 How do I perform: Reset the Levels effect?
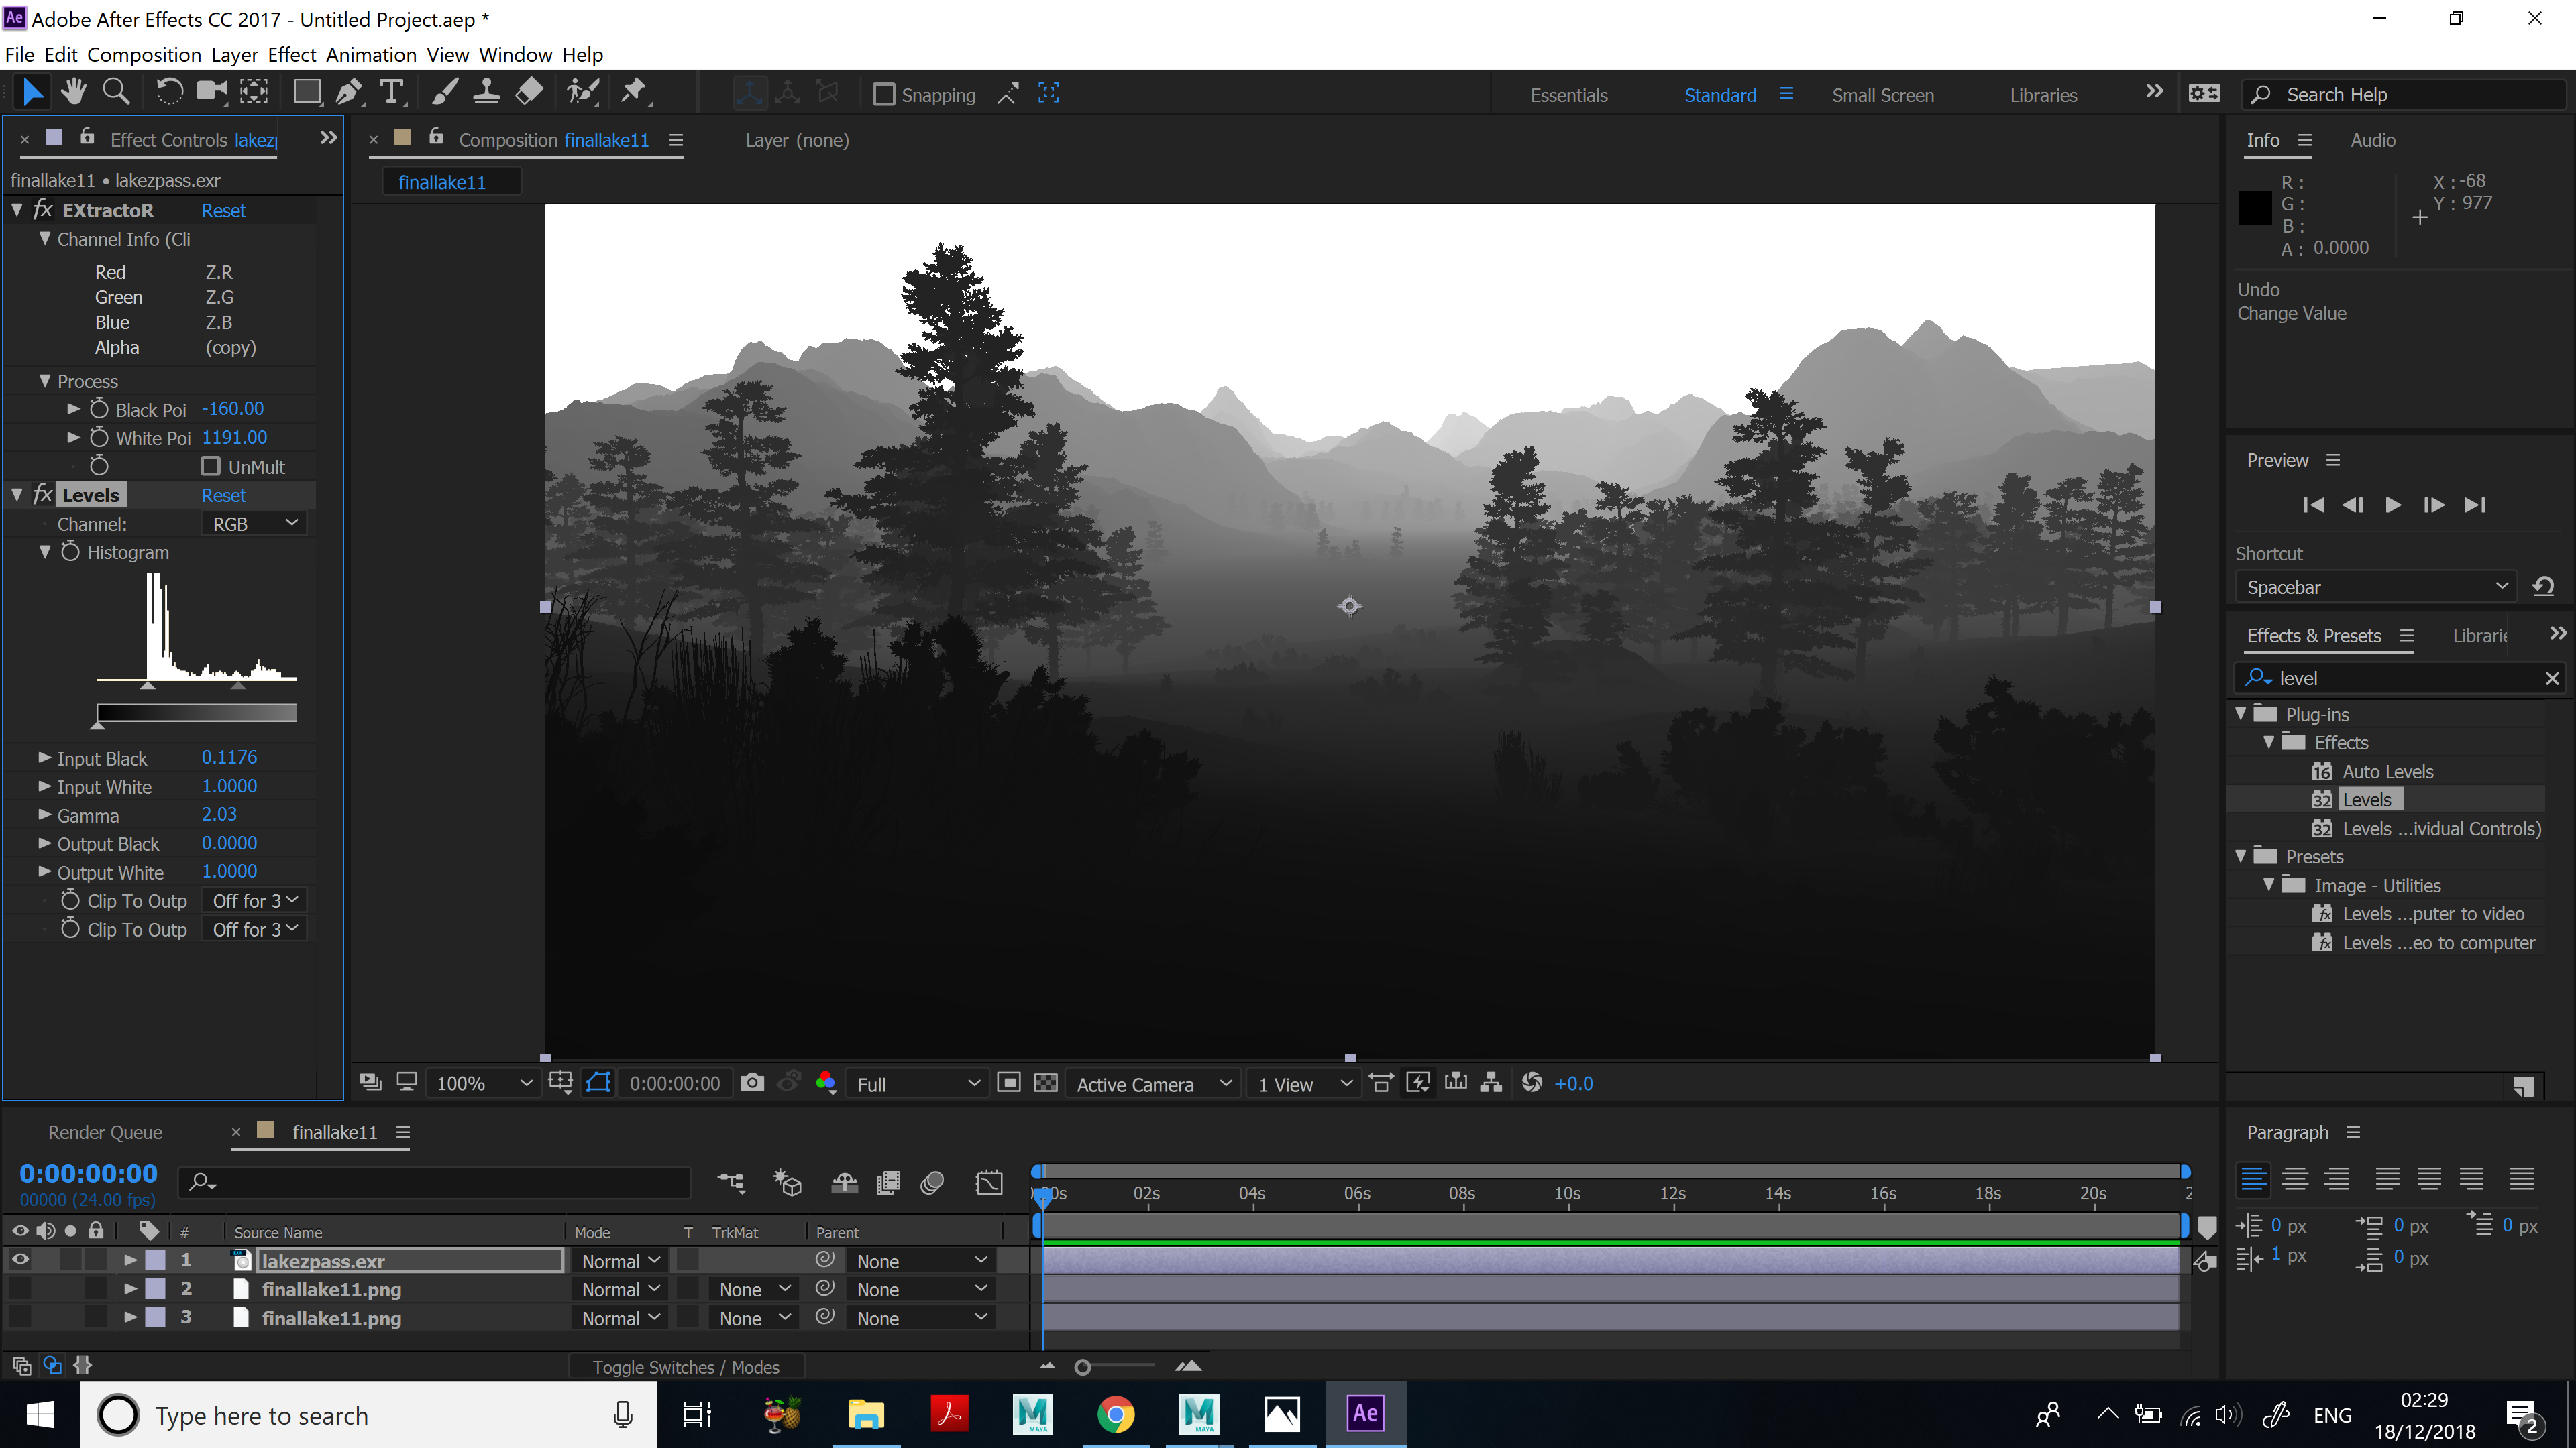(223, 495)
